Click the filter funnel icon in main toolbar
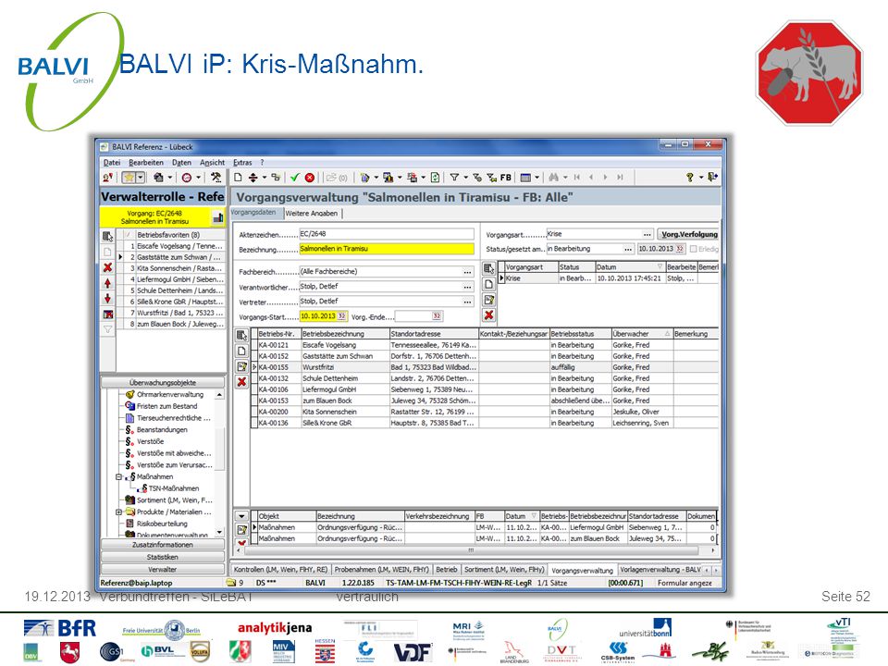Viewport: 888px width, 666px height. tap(454, 178)
